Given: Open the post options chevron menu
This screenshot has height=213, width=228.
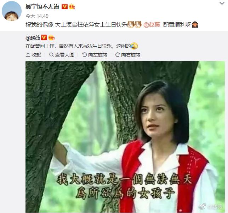Looking at the screenshot, I should pyautogui.click(x=222, y=3).
